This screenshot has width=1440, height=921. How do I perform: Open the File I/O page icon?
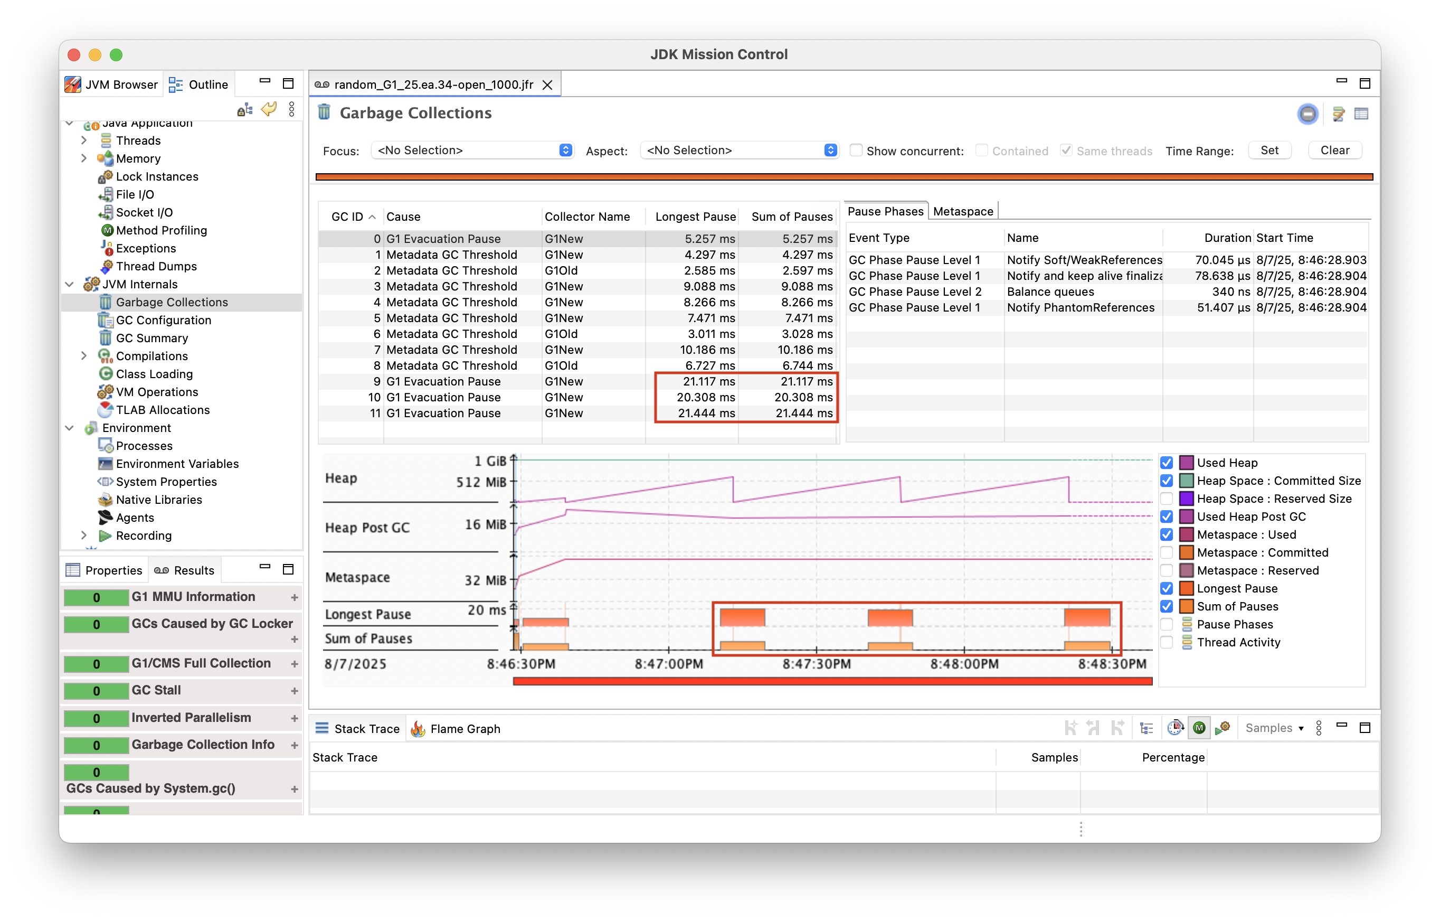pos(106,194)
